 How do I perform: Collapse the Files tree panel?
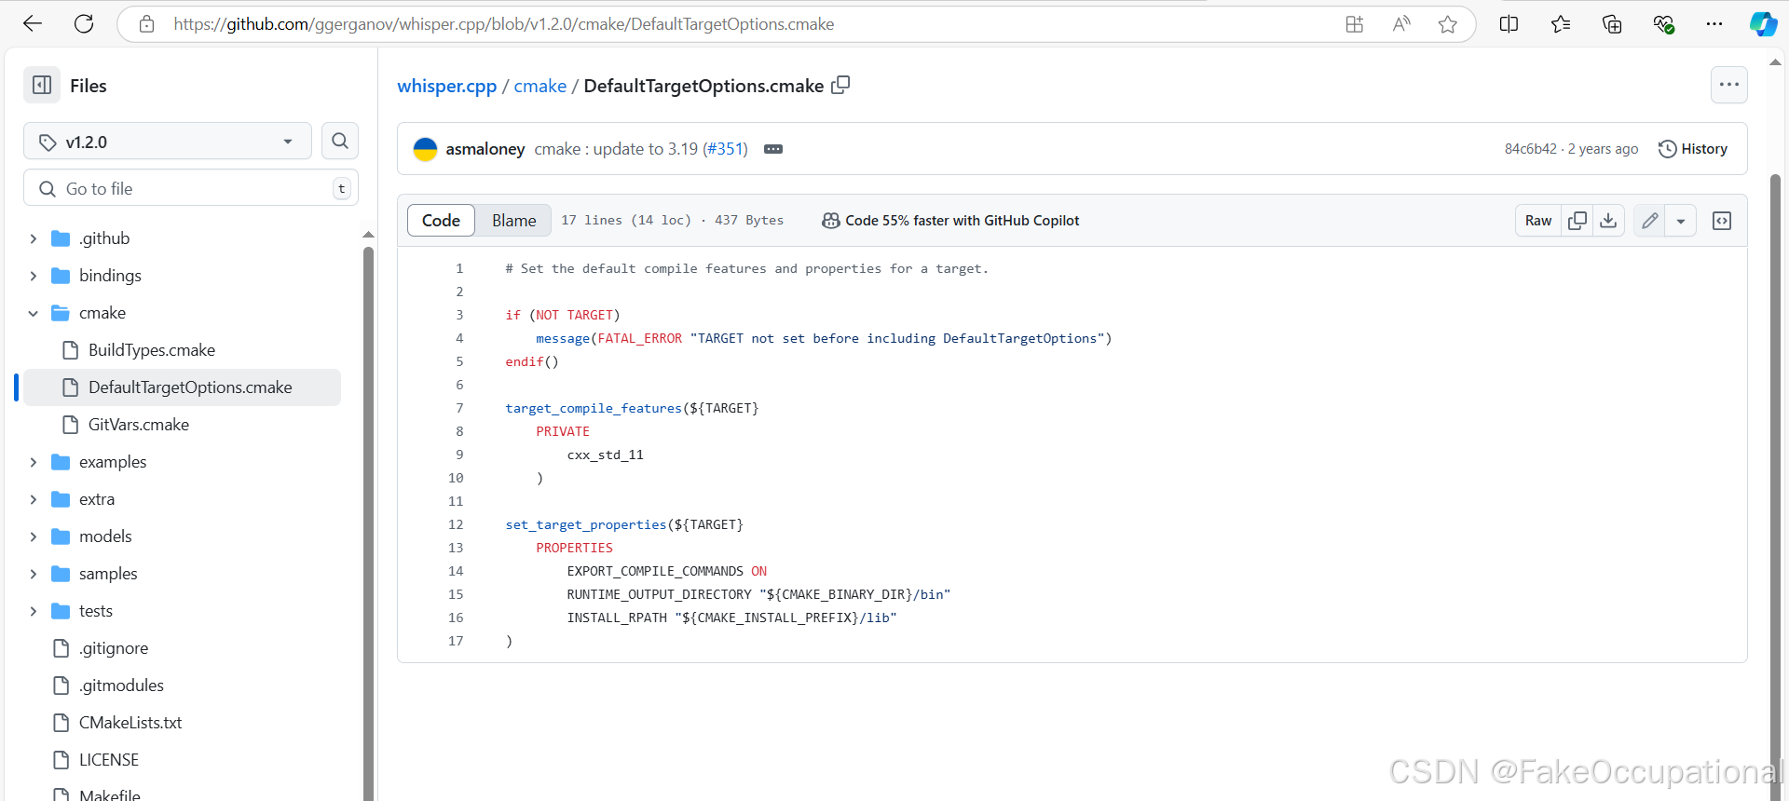point(42,86)
